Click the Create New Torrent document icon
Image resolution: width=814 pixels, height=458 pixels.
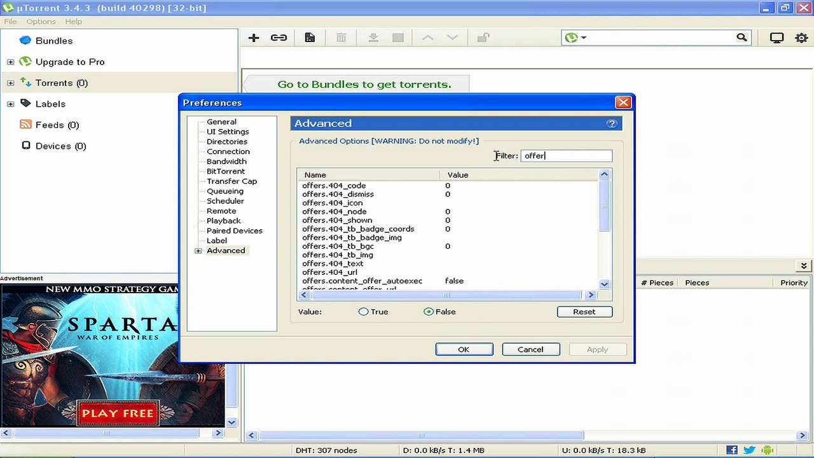(x=310, y=38)
